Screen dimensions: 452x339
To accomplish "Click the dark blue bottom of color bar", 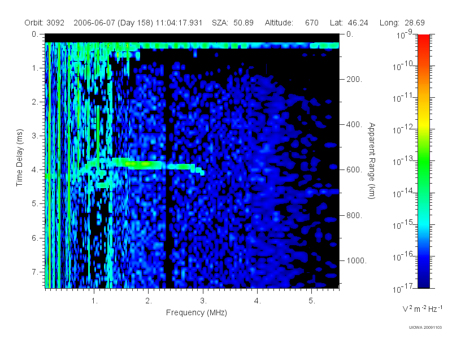I will pos(424,282).
